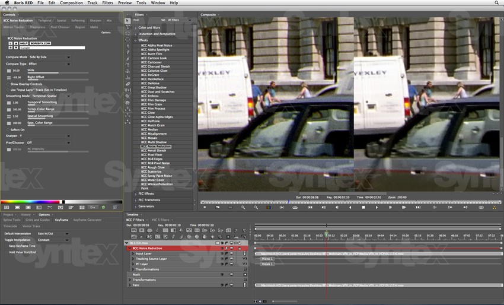Image resolution: width=504 pixels, height=305 pixels.
Task: Jump to the start of the composition
Action: point(310,208)
